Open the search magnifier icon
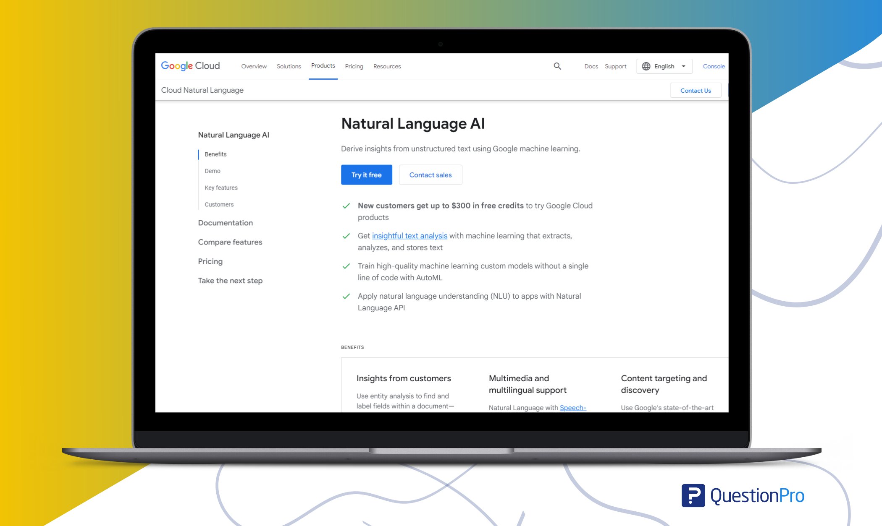Image resolution: width=882 pixels, height=526 pixels. coord(557,66)
